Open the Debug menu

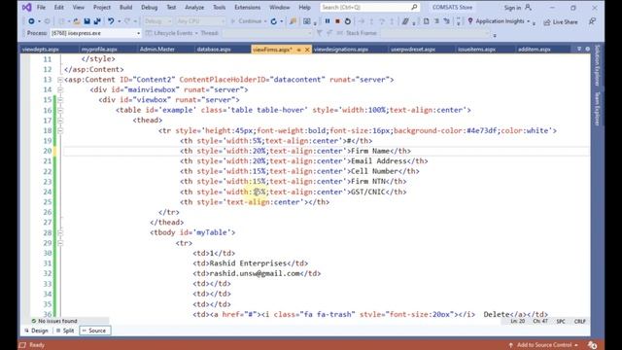149,7
